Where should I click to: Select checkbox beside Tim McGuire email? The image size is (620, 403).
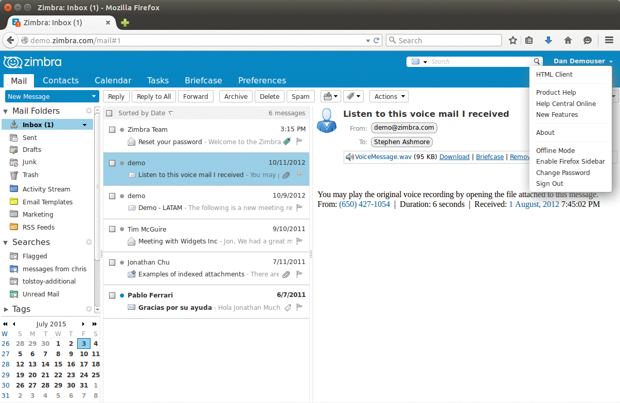tap(112, 230)
